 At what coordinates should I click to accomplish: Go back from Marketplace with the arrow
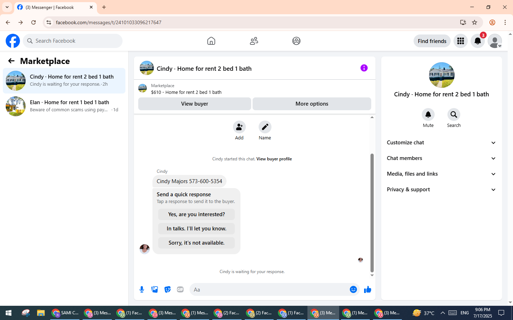point(11,61)
